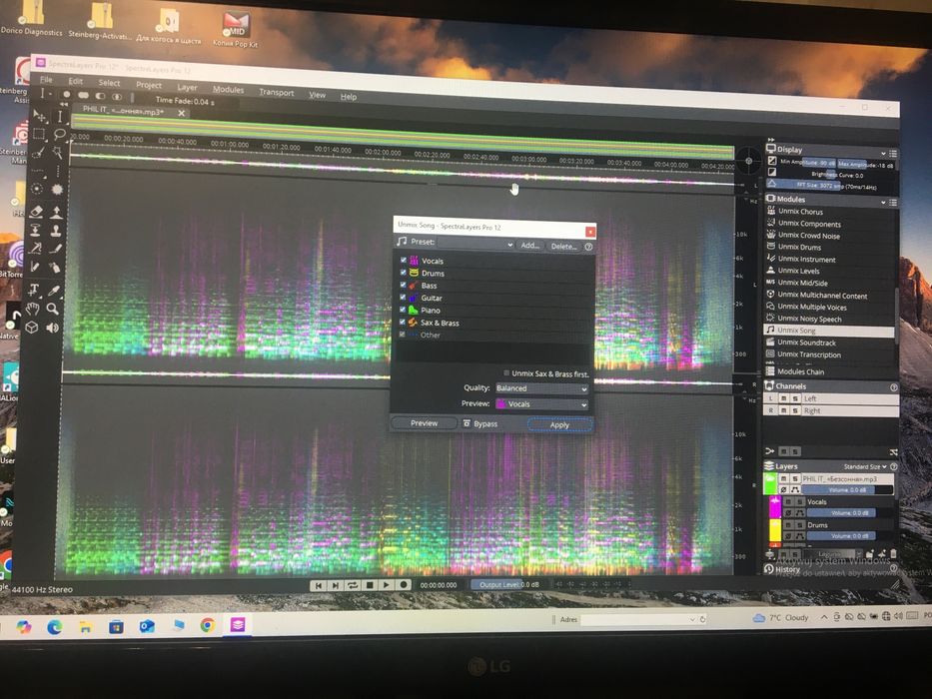Open SpectraLayers icon in Windows taskbar
The image size is (932, 699).
[237, 625]
